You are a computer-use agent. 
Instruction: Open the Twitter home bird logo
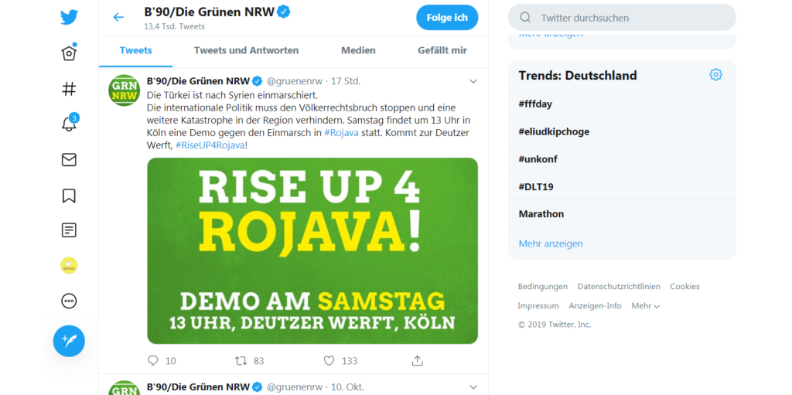69,17
